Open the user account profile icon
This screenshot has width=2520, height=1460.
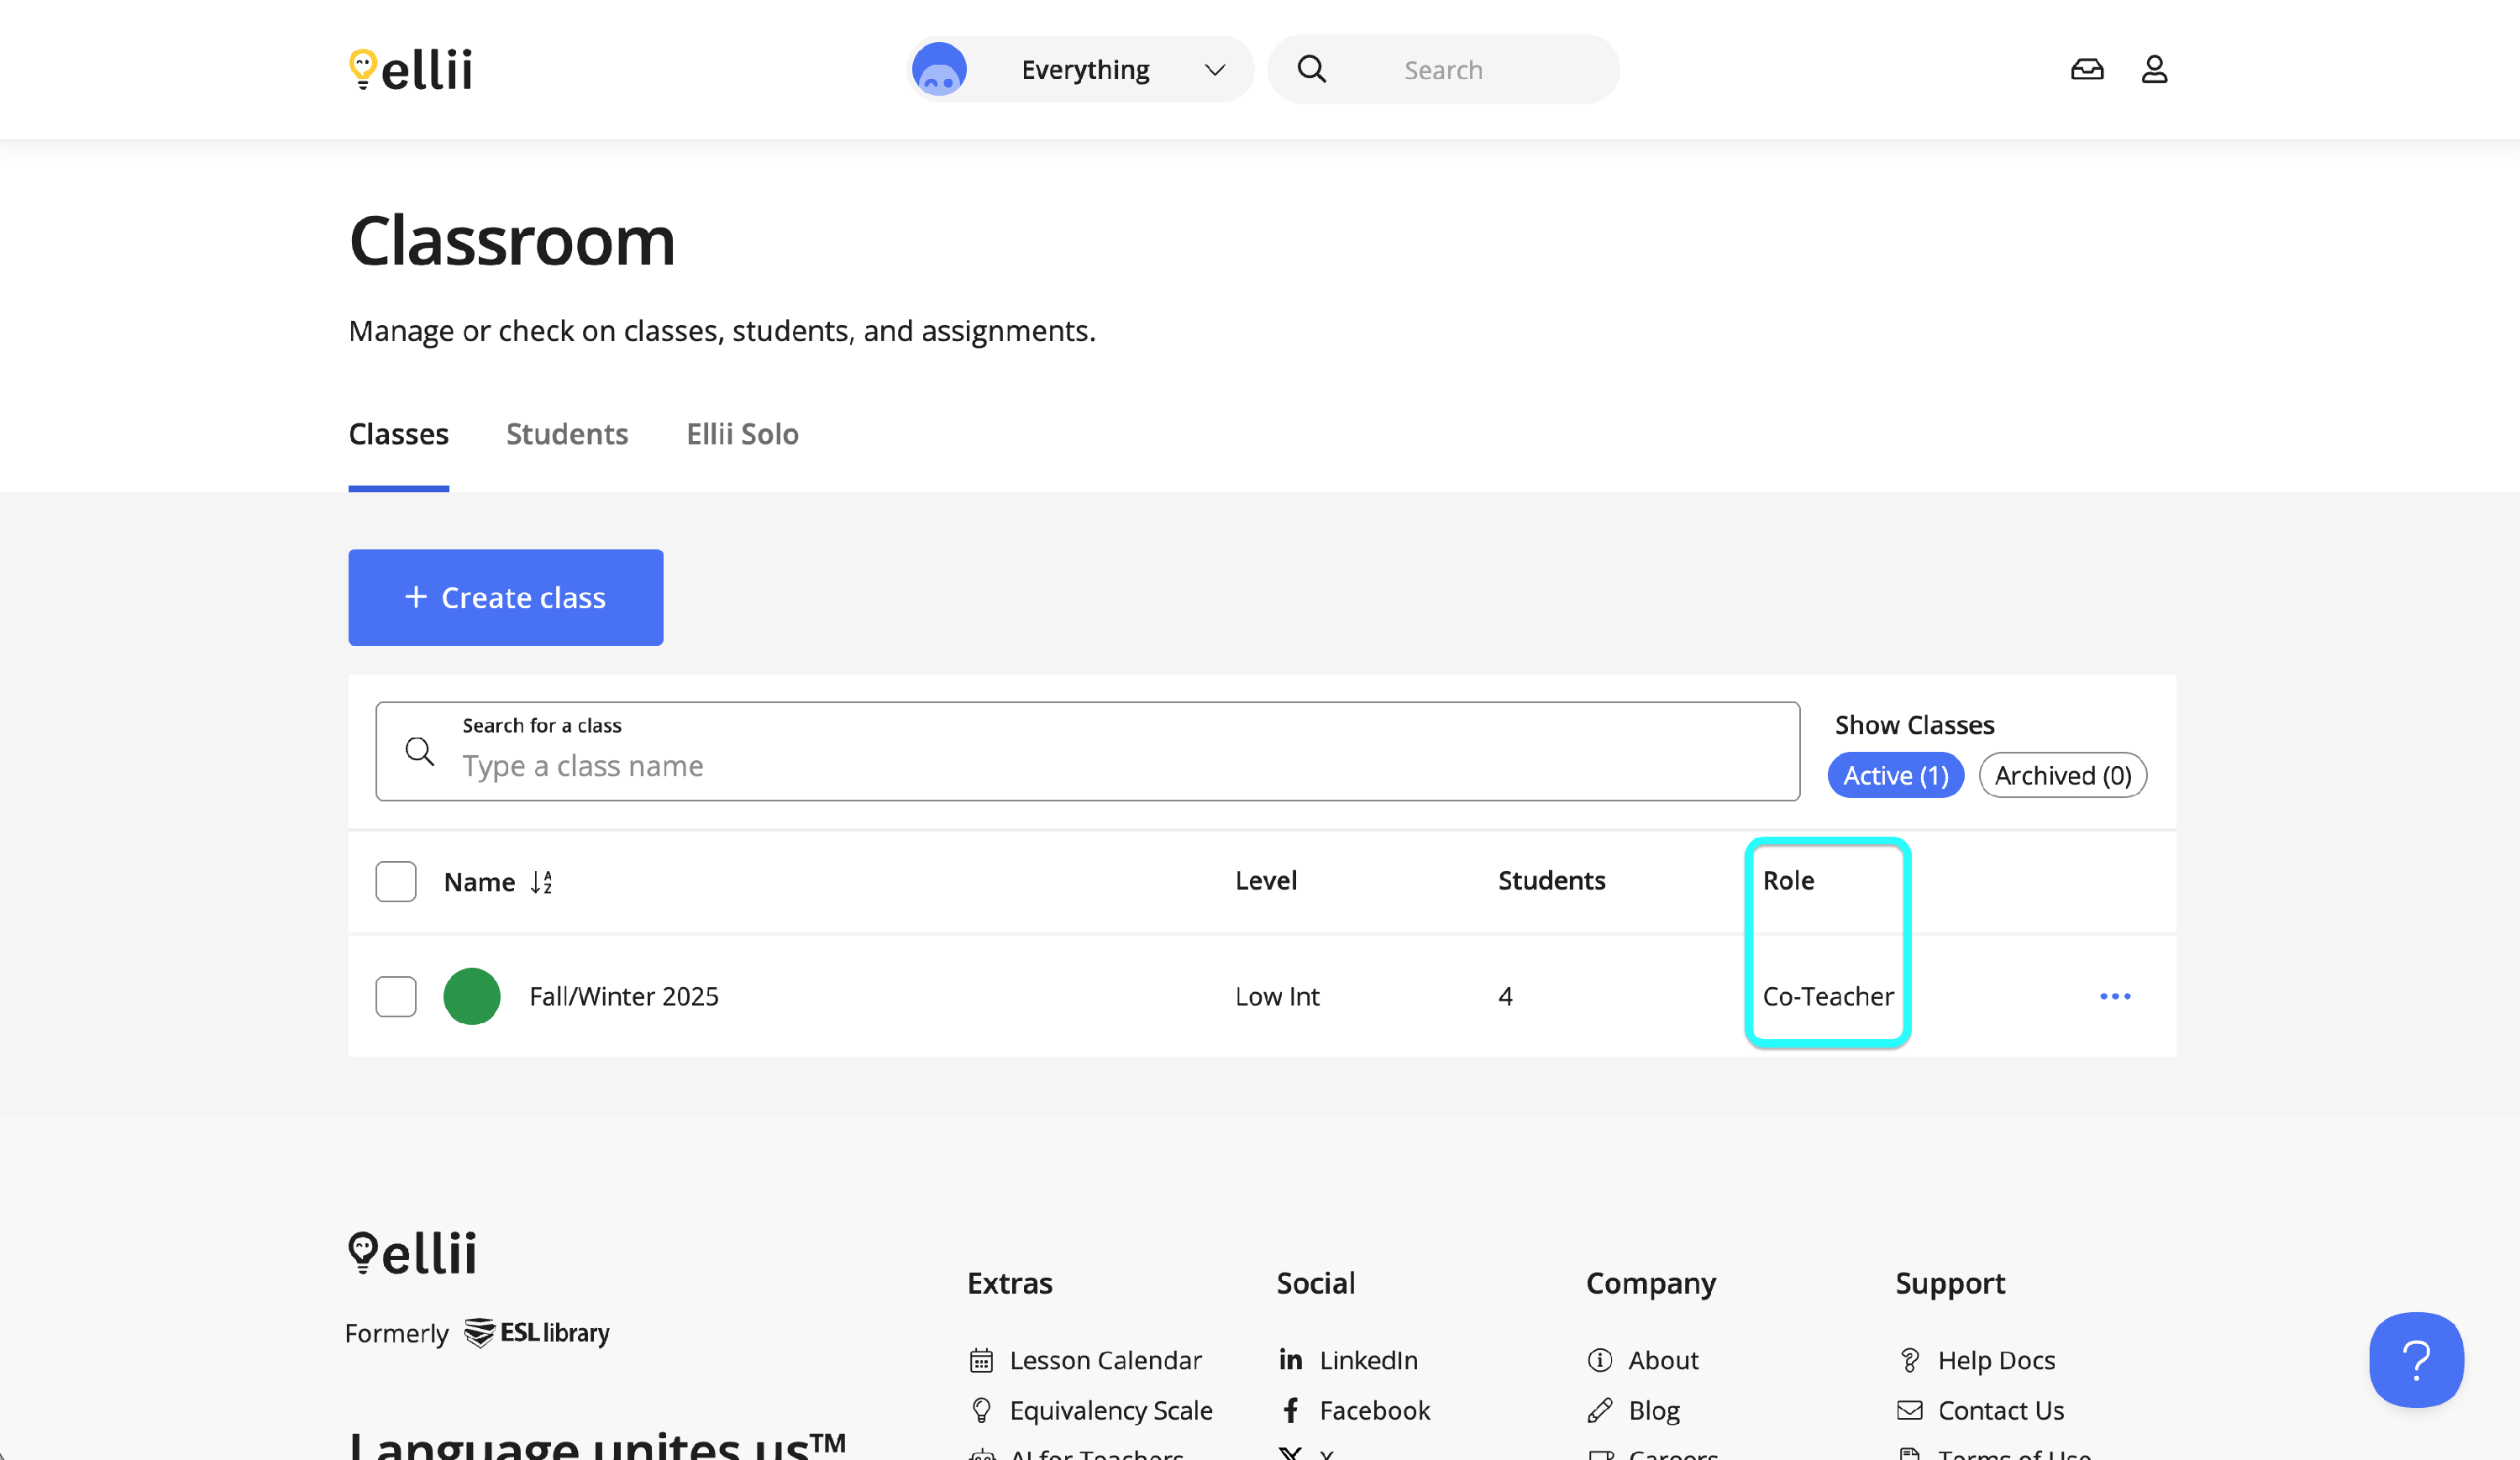(x=2154, y=70)
